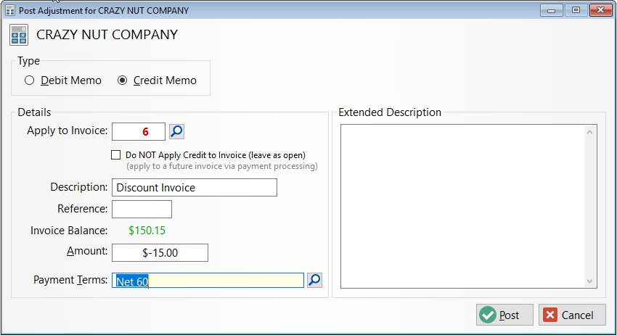Viewport: 617px width, 335px height.
Task: Click the small title bar app icon
Action: tap(10, 10)
